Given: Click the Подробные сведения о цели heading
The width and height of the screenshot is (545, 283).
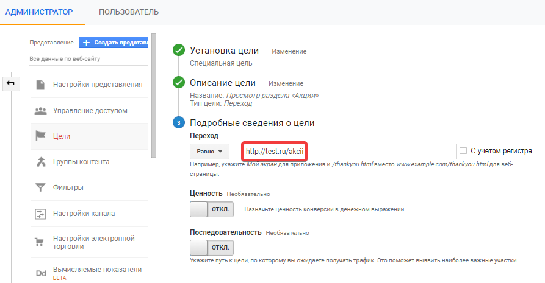Looking at the screenshot, I should tap(252, 123).
